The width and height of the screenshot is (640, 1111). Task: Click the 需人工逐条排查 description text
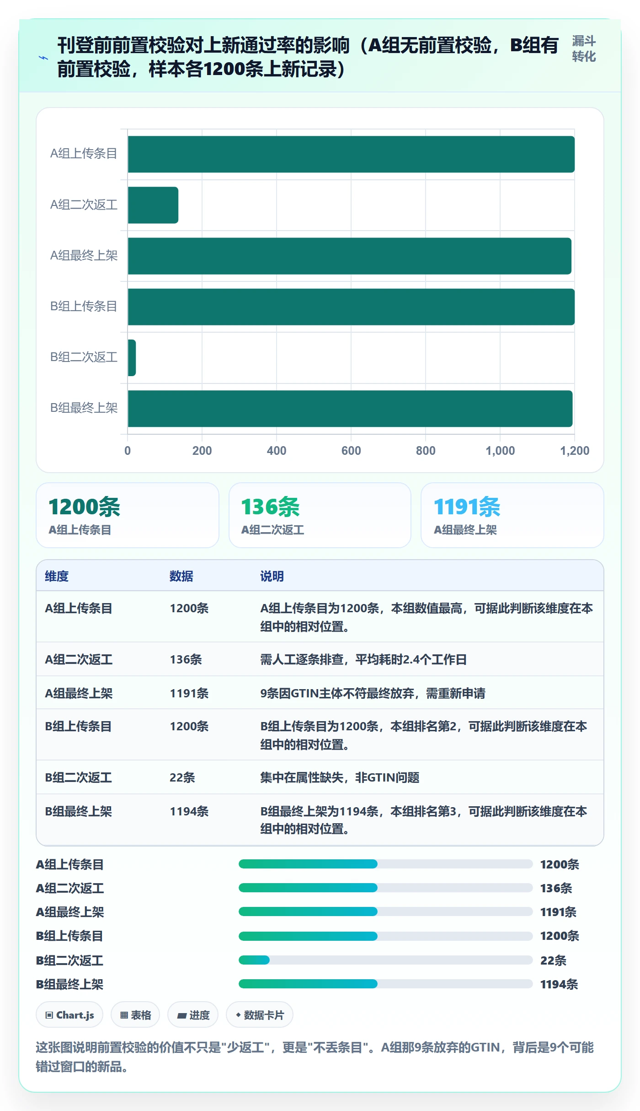click(363, 659)
